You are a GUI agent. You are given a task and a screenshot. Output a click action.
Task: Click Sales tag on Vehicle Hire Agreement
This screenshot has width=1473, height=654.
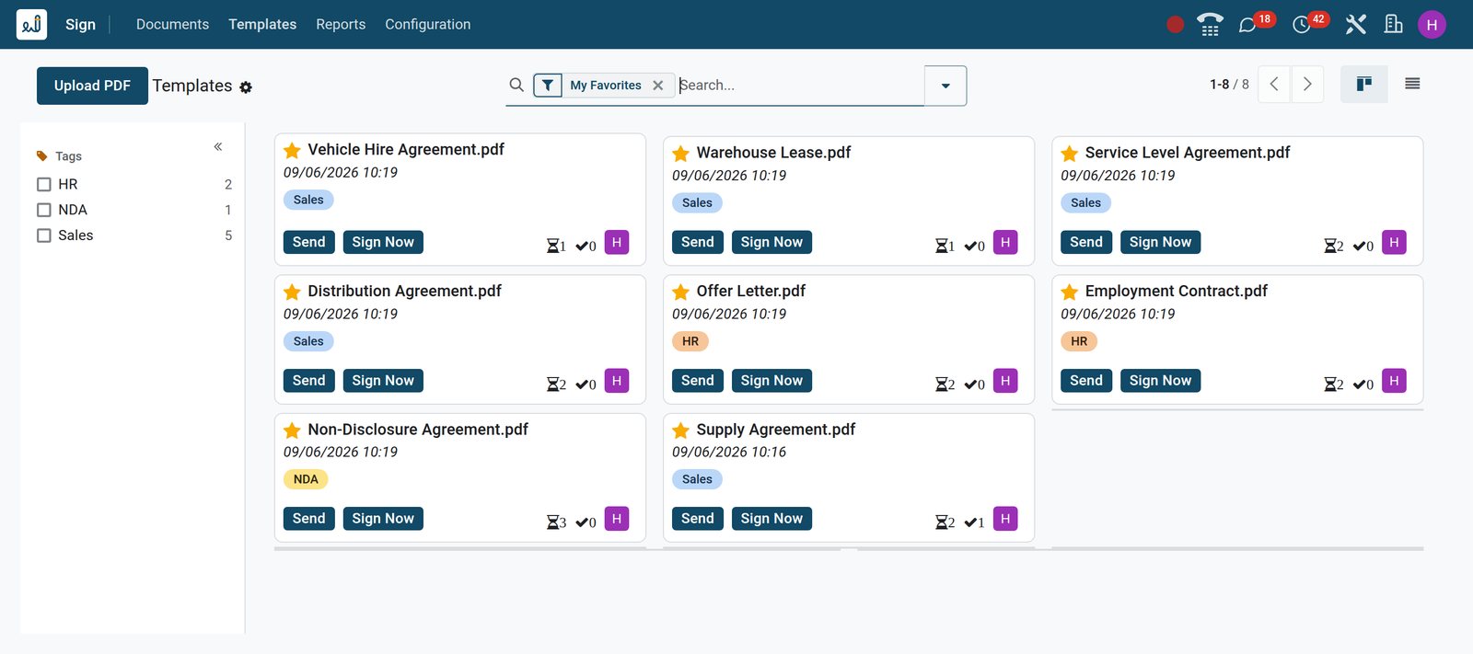(308, 200)
